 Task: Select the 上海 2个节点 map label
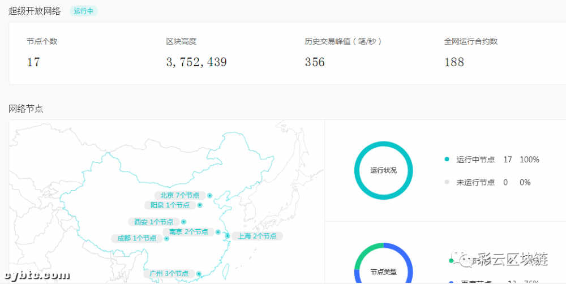pyautogui.click(x=257, y=236)
